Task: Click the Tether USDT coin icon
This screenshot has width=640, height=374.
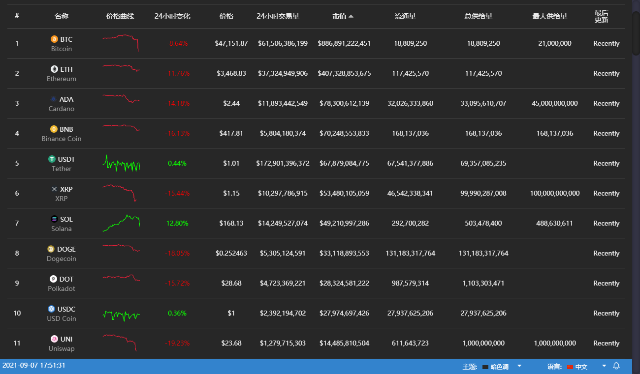Action: (51, 159)
